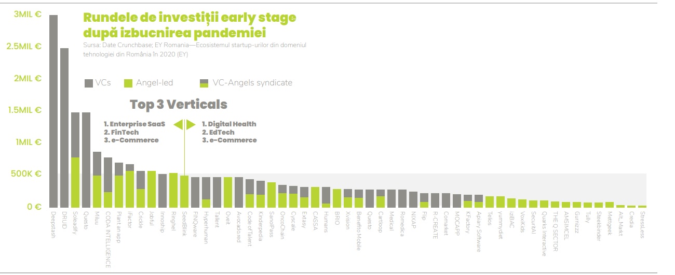675x275 pixels.
Task: Click the green Angel-led legend swatch
Action: point(129,83)
